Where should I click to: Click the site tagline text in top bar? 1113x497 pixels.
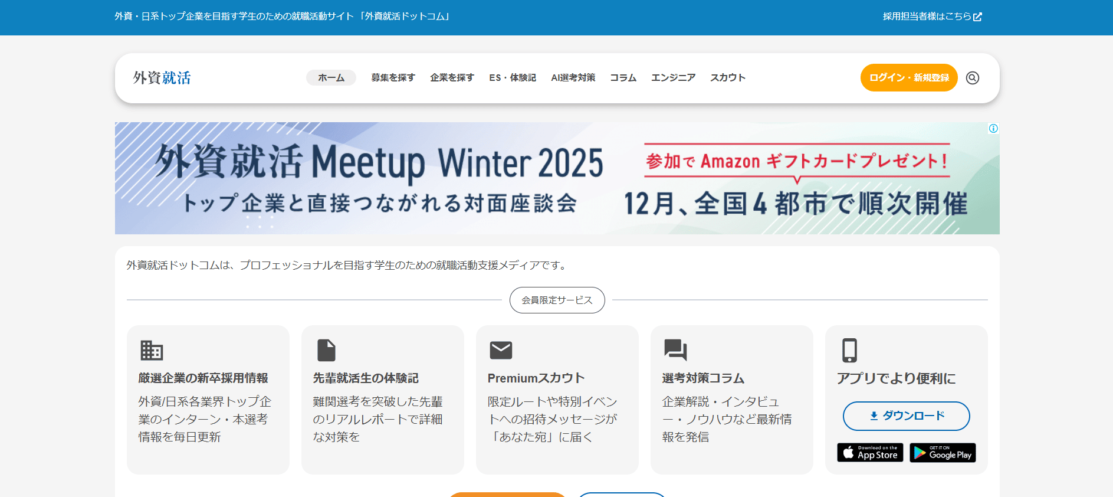click(284, 17)
